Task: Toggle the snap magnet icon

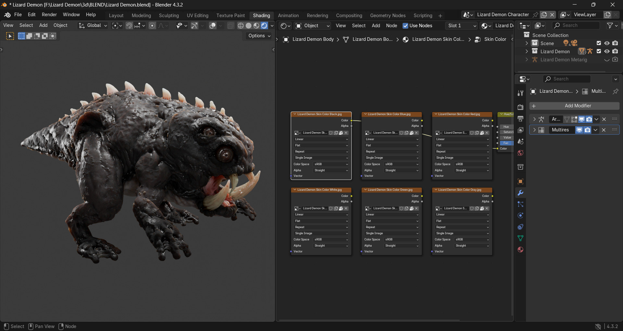Action: coord(129,26)
